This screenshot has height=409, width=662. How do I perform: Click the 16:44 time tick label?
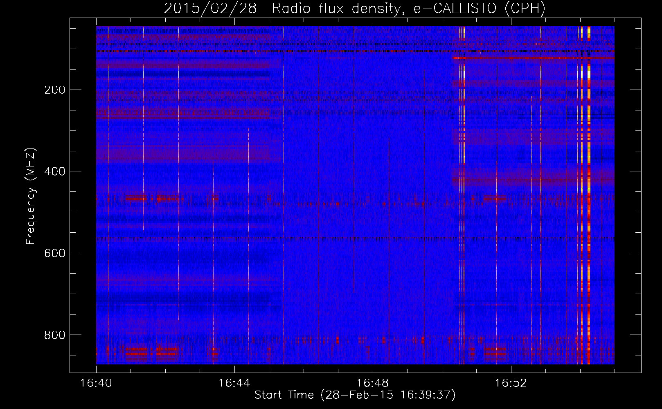pyautogui.click(x=234, y=383)
